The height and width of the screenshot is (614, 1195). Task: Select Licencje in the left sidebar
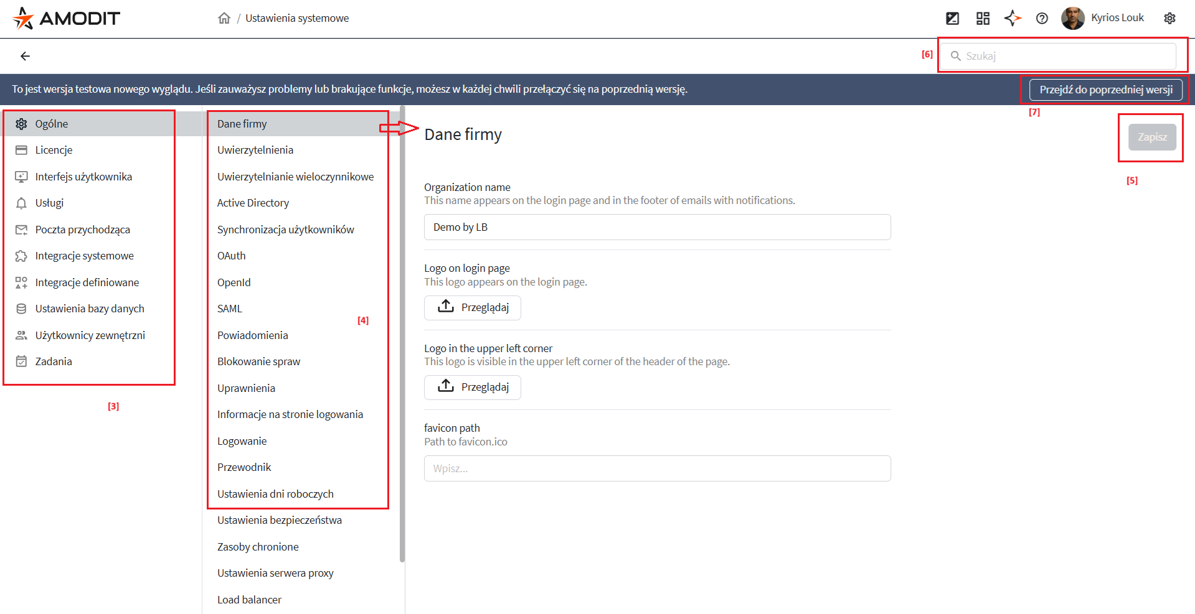pos(54,150)
